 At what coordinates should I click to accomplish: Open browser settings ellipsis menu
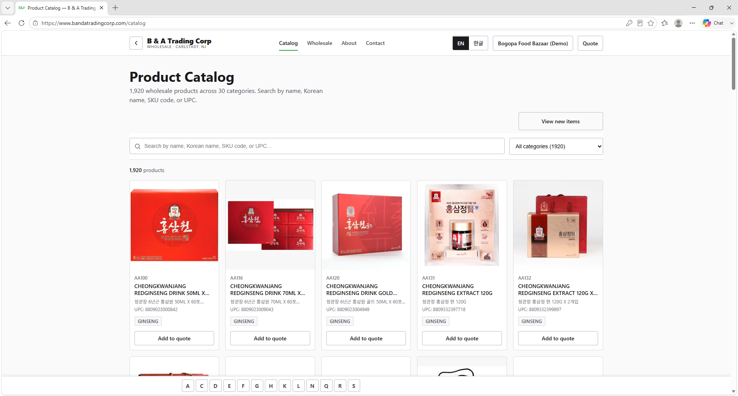pyautogui.click(x=692, y=23)
